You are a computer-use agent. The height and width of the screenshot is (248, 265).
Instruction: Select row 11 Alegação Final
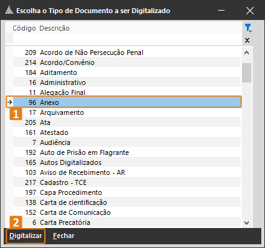coord(127,92)
